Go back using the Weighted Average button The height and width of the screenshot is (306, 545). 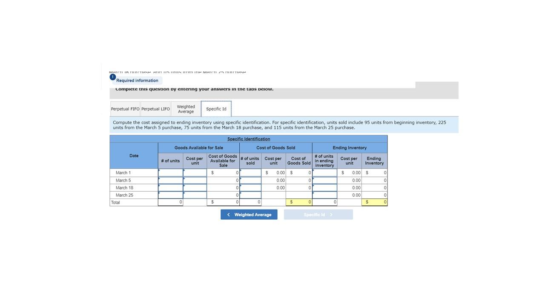point(249,215)
